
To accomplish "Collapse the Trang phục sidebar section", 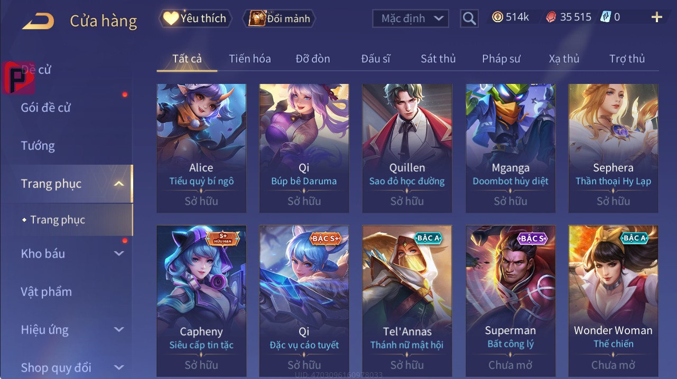I will pos(119,184).
